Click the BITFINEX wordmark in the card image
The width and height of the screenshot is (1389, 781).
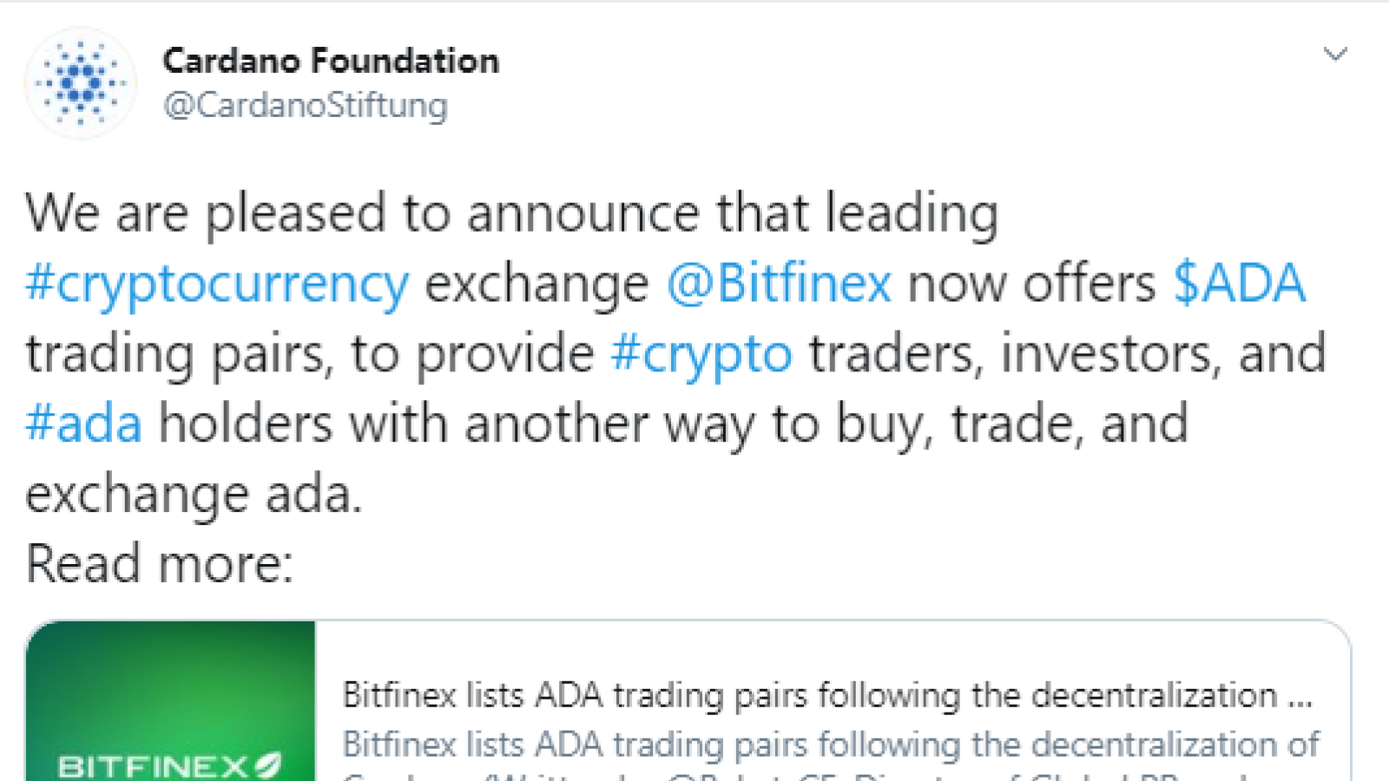coord(154,766)
